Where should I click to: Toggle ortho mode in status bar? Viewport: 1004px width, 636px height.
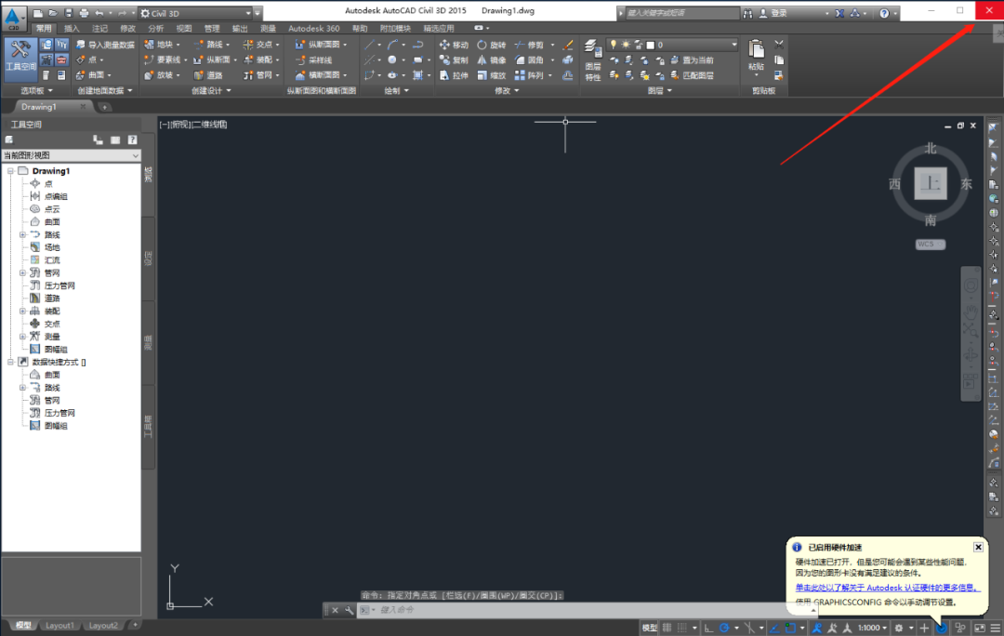pos(708,628)
